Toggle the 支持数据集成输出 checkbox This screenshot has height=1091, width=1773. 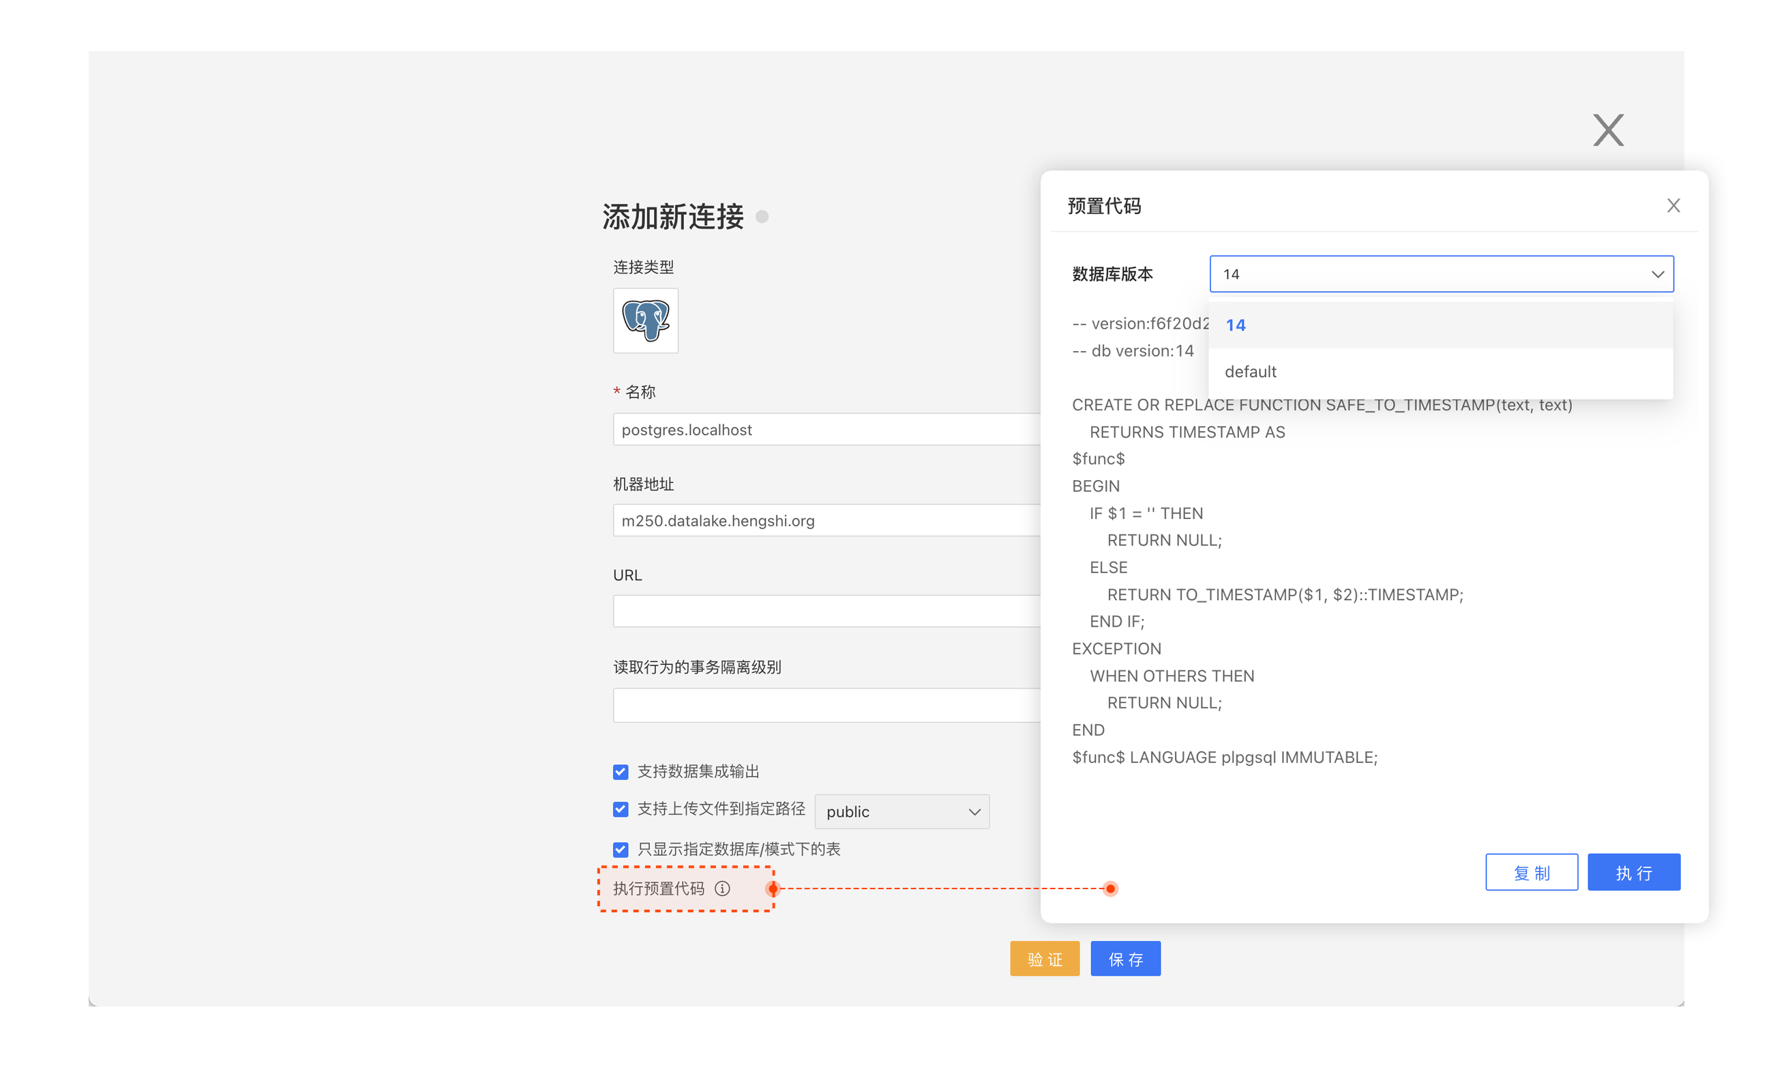[x=621, y=771]
